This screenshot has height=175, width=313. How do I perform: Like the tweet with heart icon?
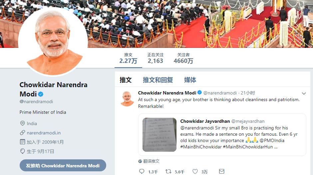195,171
